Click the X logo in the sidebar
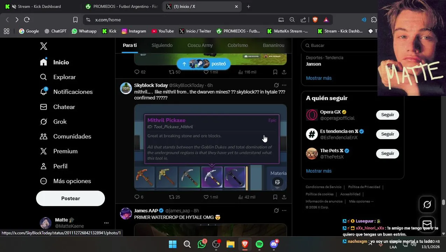This screenshot has height=252, width=446. coord(43,46)
